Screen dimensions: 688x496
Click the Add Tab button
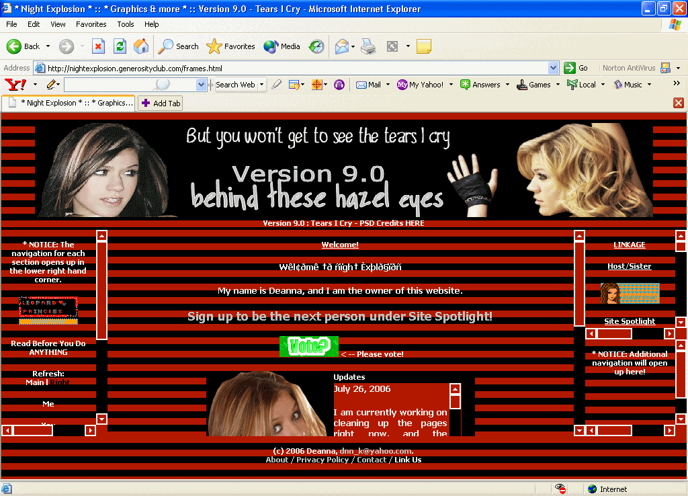[161, 104]
